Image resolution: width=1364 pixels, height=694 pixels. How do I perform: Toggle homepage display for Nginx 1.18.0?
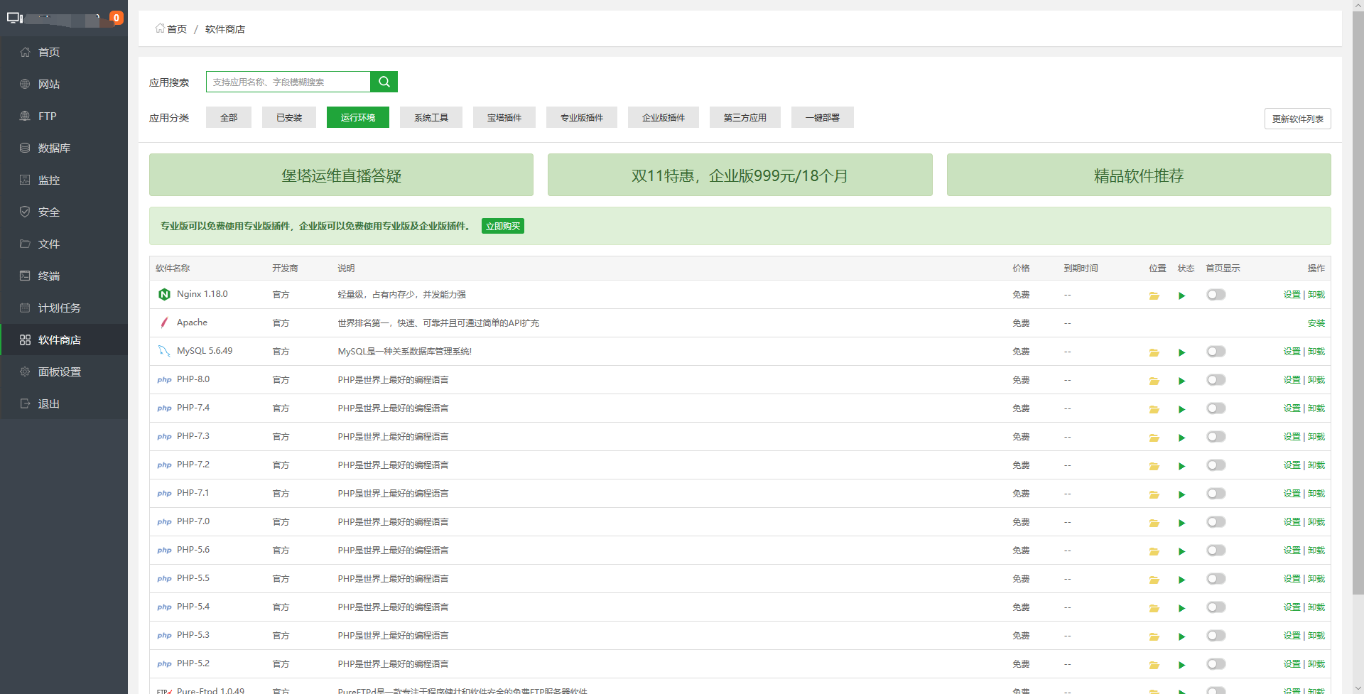[1216, 295]
